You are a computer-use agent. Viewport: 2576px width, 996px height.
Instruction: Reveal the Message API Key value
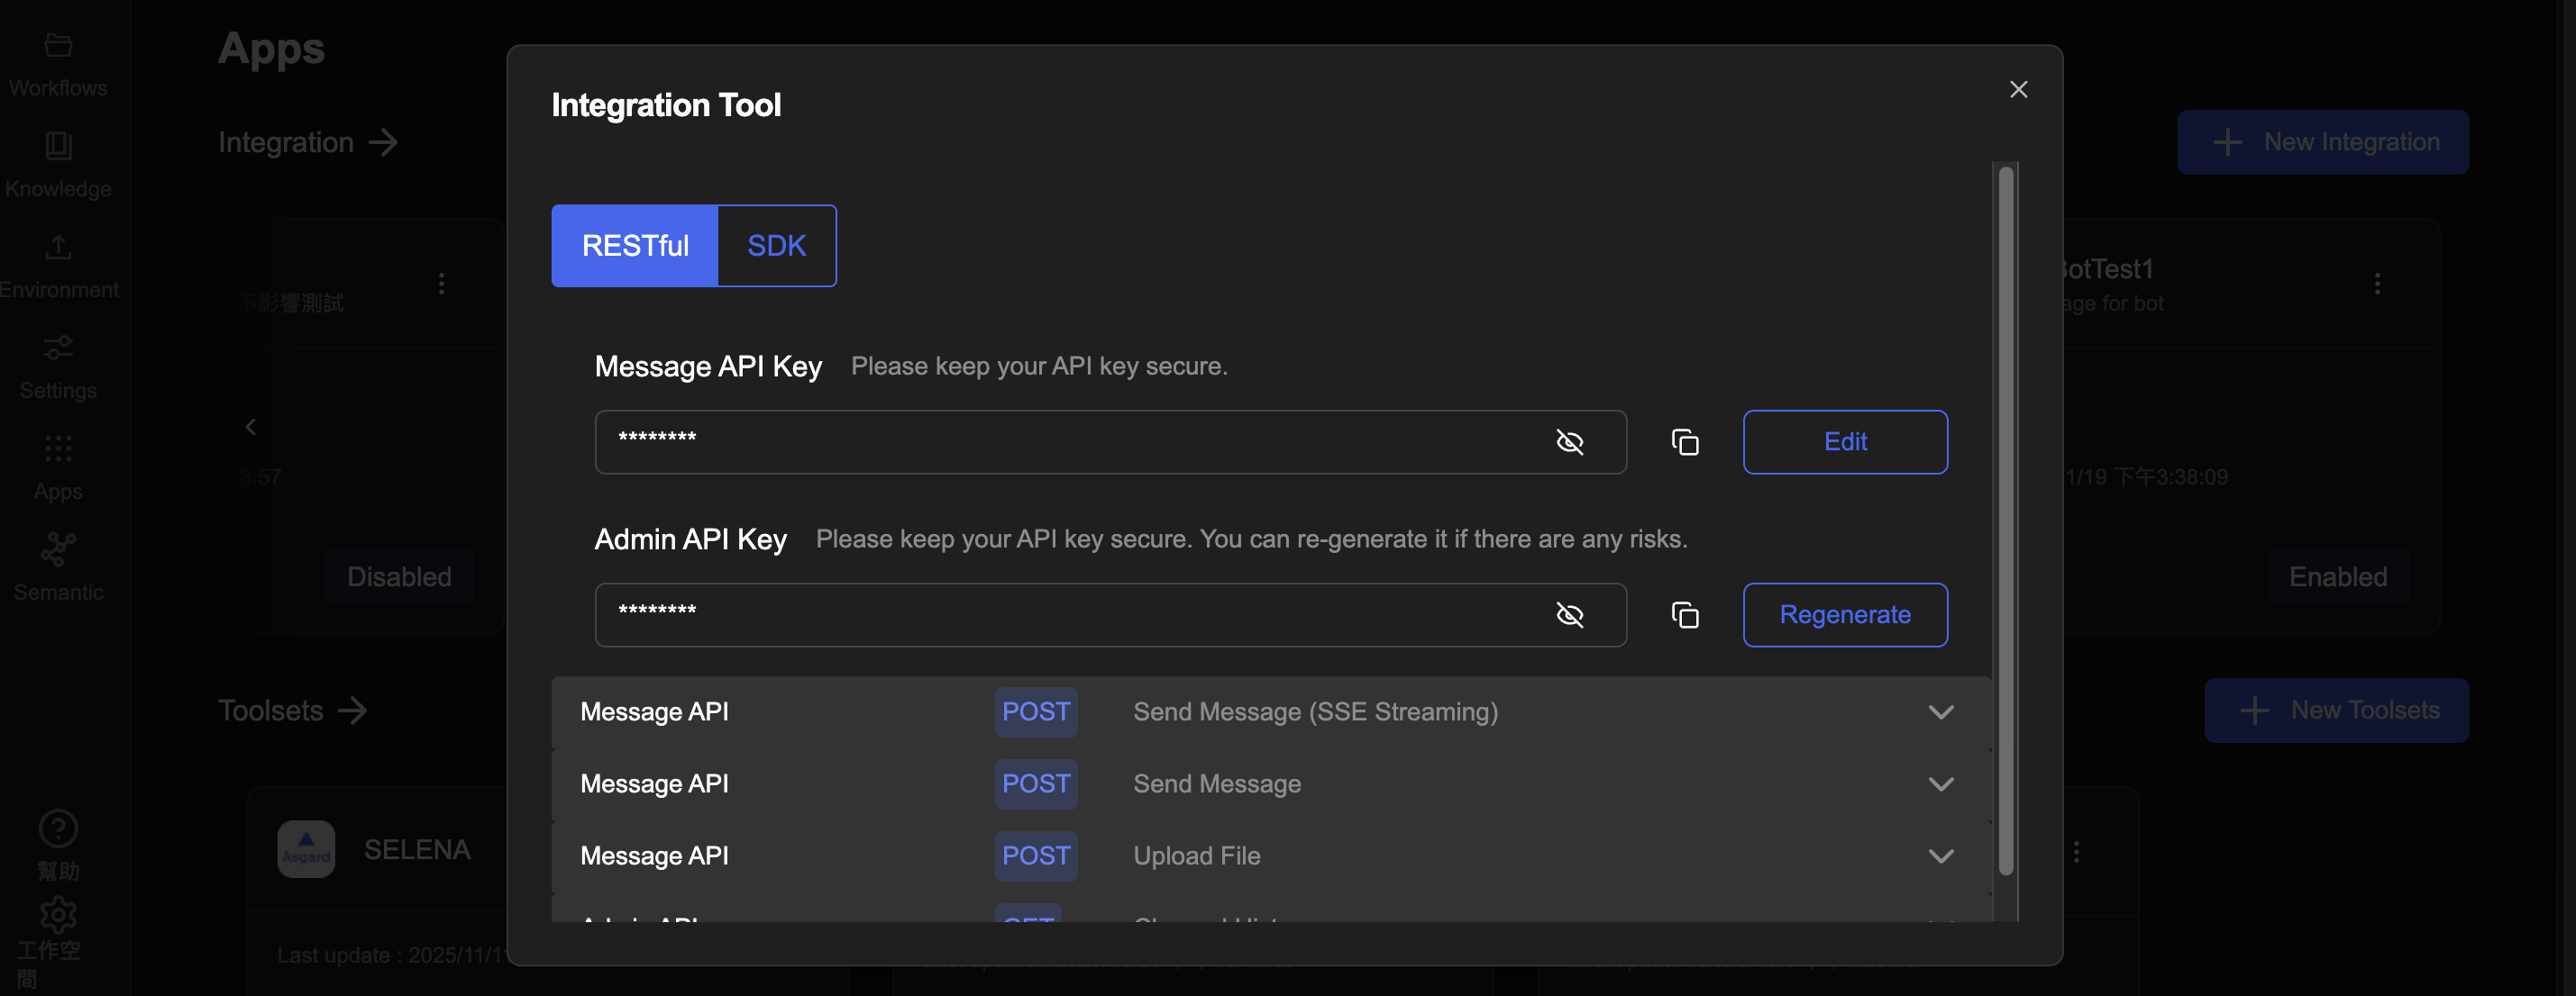tap(1570, 442)
